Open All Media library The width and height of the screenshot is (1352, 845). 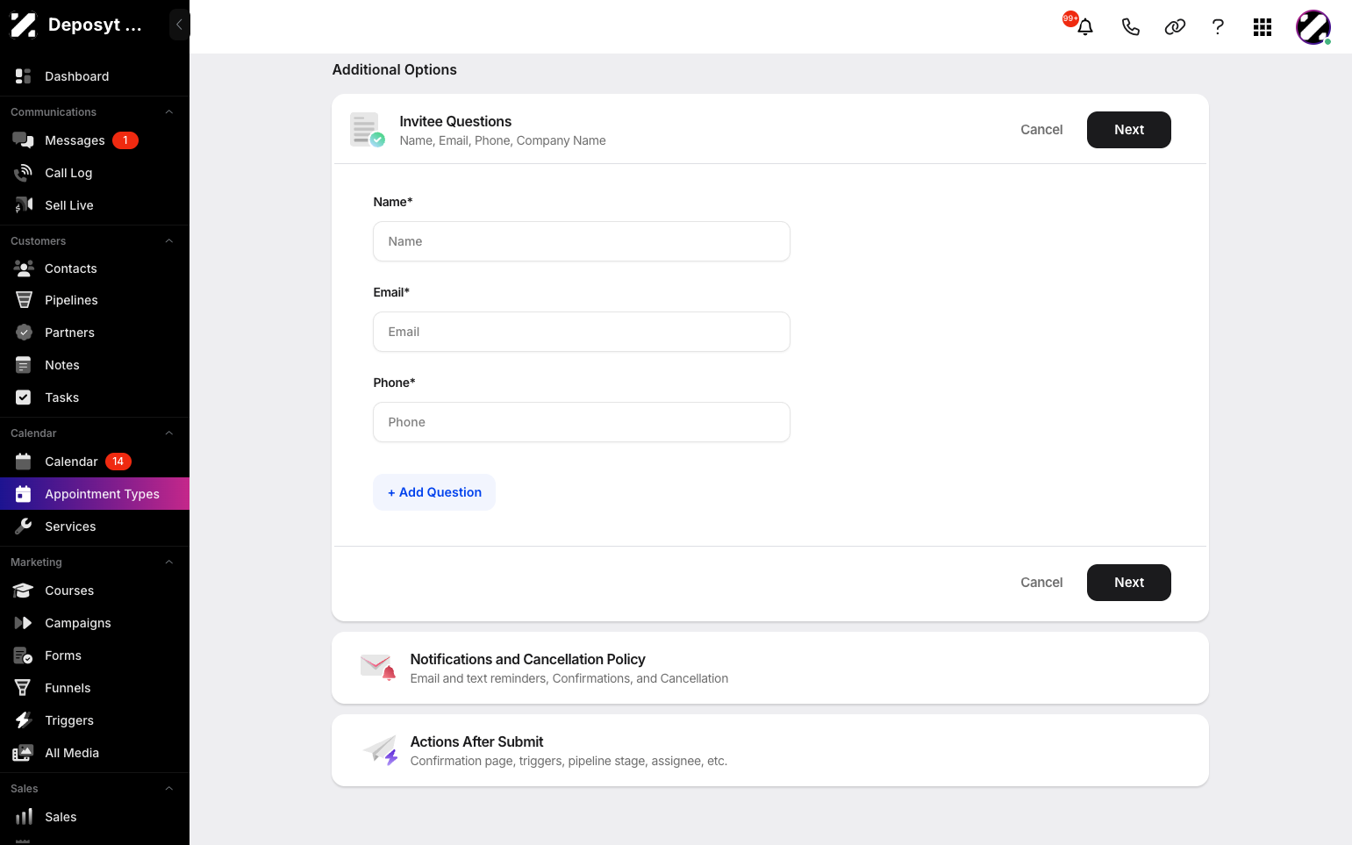point(95,753)
